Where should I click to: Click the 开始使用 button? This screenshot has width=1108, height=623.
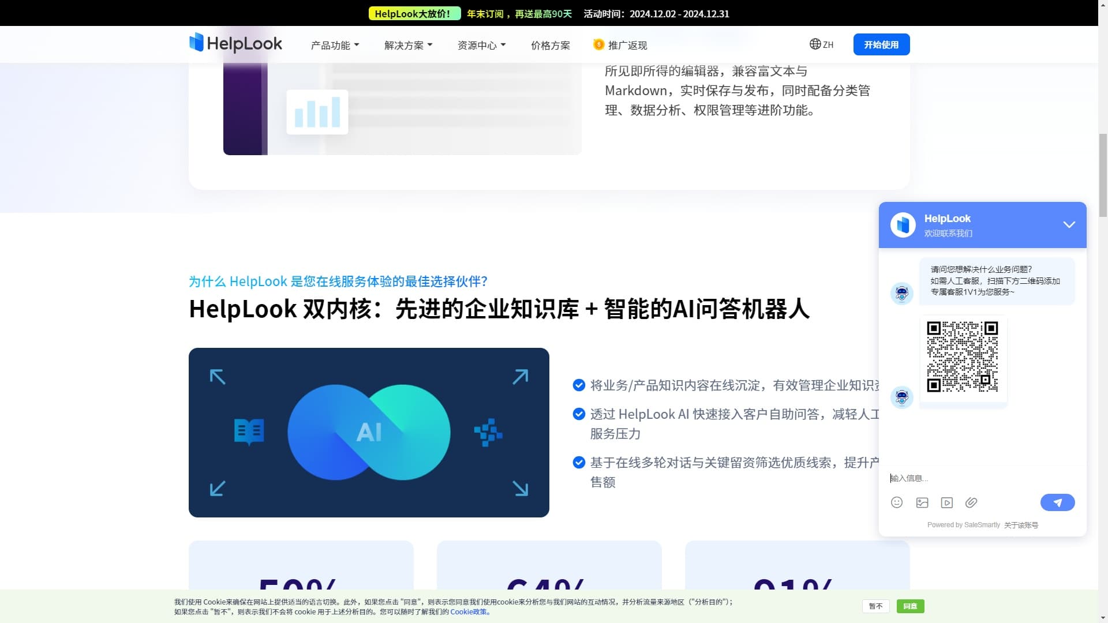click(881, 44)
